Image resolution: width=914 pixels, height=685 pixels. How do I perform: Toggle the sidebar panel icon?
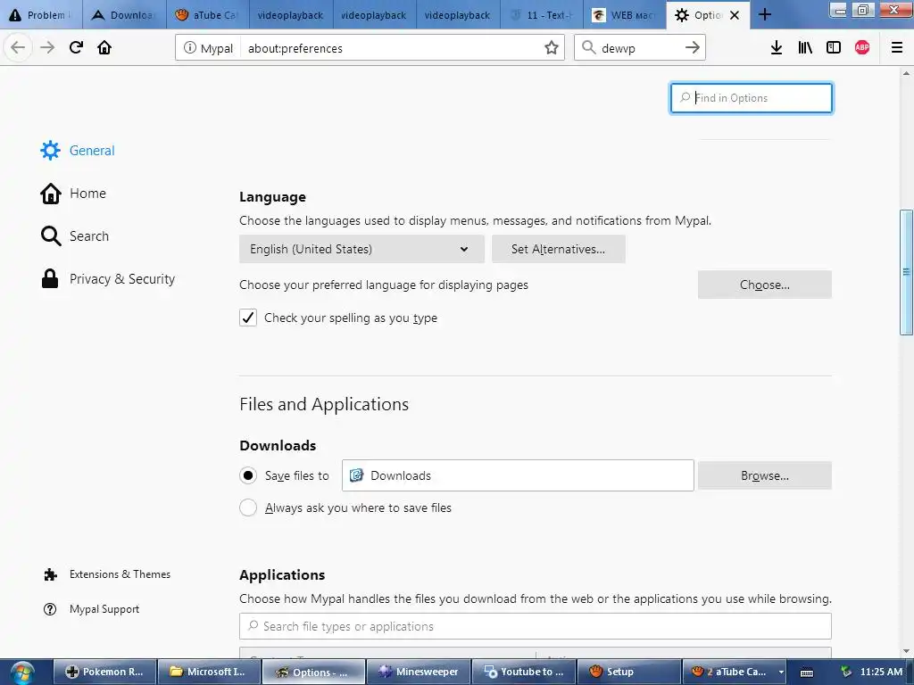click(x=834, y=48)
